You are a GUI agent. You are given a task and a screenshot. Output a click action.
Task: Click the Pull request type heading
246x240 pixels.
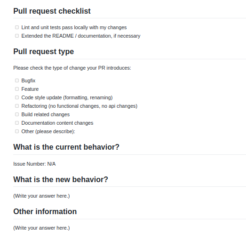[44, 52]
